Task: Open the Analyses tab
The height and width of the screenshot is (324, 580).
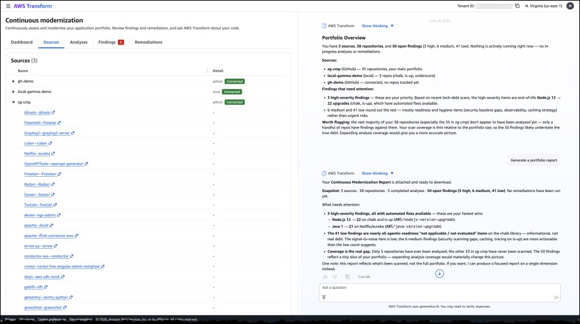Action: [x=79, y=42]
